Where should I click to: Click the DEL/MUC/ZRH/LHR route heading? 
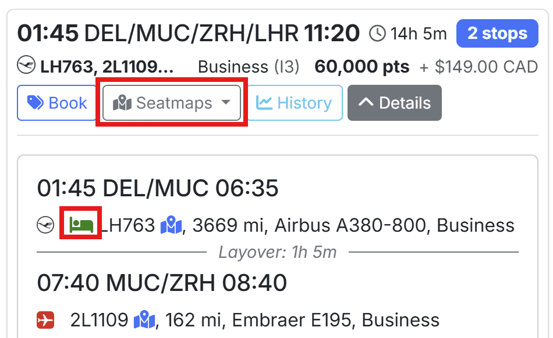click(x=192, y=33)
